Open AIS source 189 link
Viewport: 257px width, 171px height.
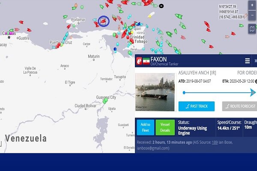(x=215, y=142)
